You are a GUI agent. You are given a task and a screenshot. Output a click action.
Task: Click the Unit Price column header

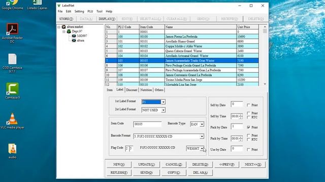[x=247, y=27]
